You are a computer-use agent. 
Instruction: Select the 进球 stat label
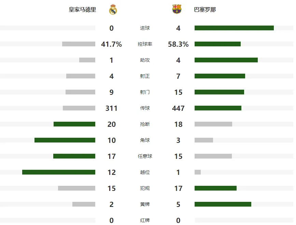pos(145,28)
